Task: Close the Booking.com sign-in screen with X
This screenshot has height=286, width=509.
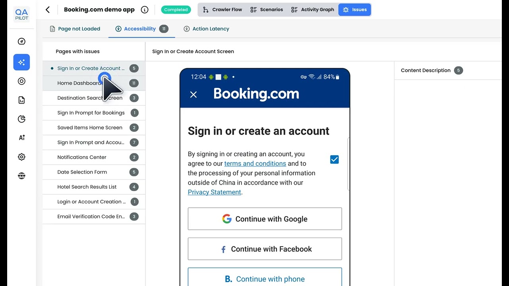Action: [193, 95]
